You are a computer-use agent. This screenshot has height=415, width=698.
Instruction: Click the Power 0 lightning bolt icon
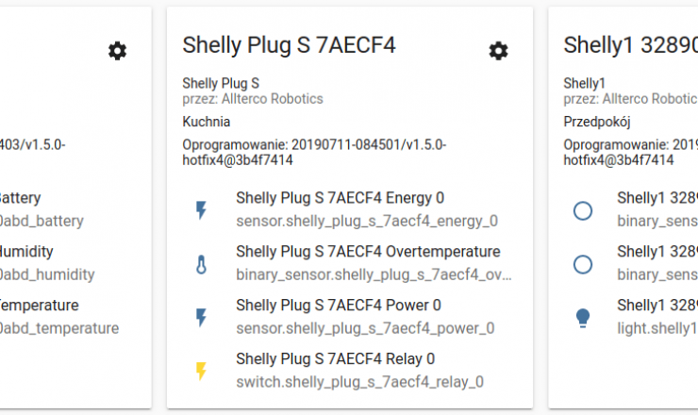coord(201,318)
